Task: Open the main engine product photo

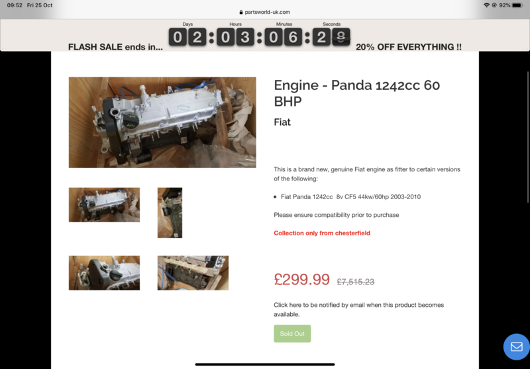Action: coord(162,122)
